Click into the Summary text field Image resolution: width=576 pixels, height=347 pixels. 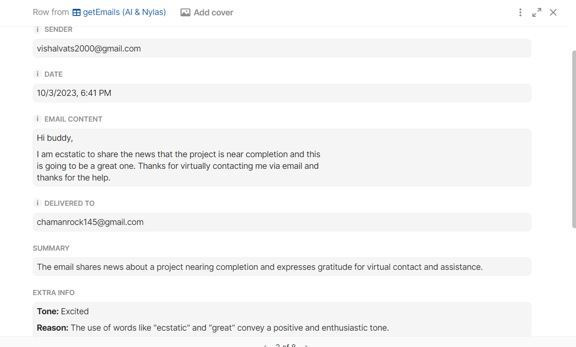pos(282,267)
